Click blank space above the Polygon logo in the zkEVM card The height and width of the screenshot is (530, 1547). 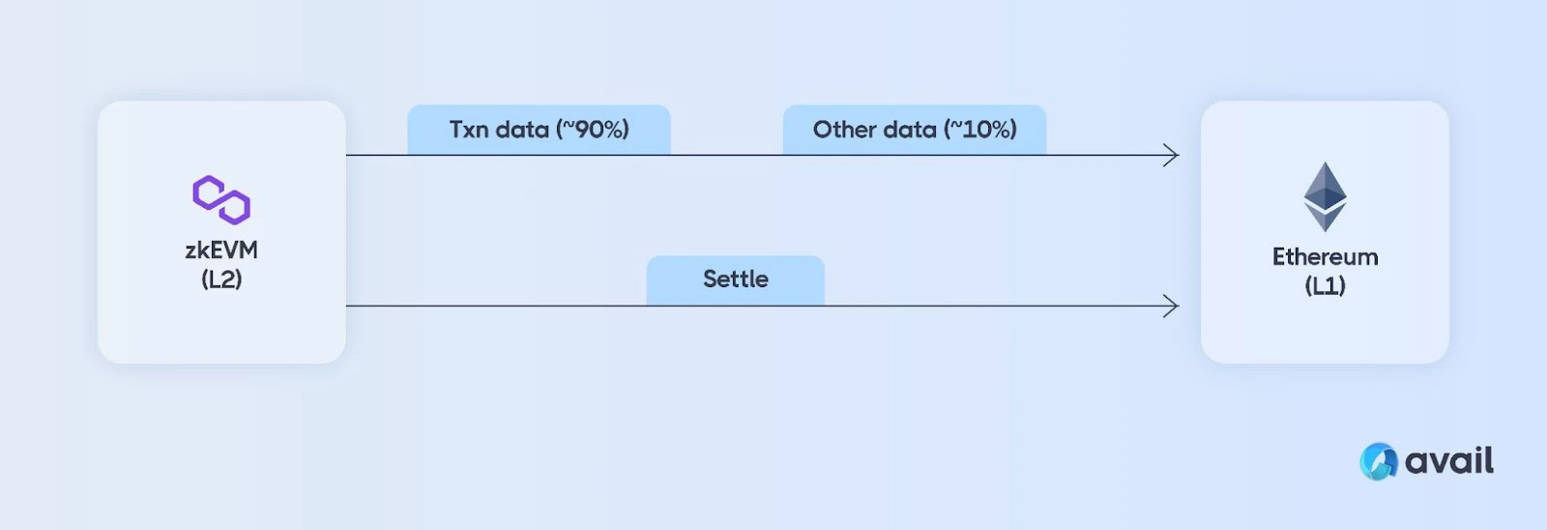click(x=221, y=135)
